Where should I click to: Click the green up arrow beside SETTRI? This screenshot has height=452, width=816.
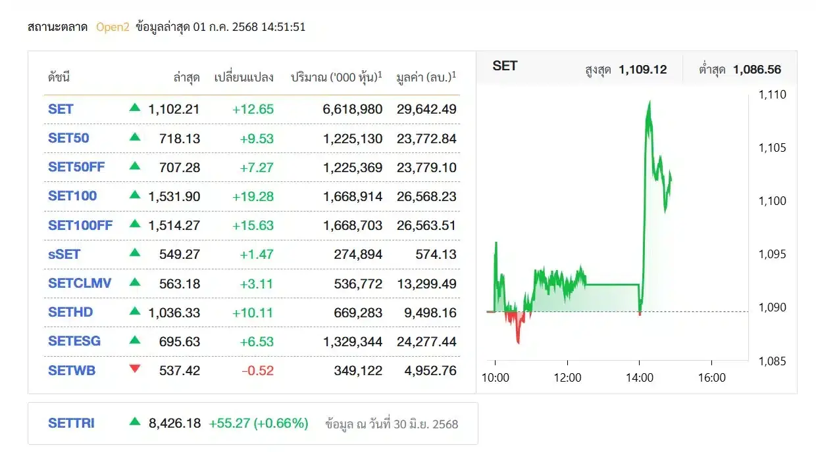tap(135, 422)
